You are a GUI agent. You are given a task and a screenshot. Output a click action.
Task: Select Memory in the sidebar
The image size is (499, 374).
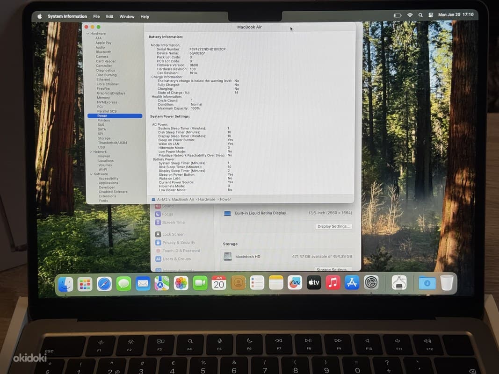coord(103,98)
